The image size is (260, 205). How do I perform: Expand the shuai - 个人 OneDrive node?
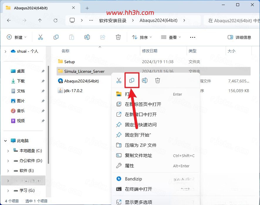coord(6,51)
